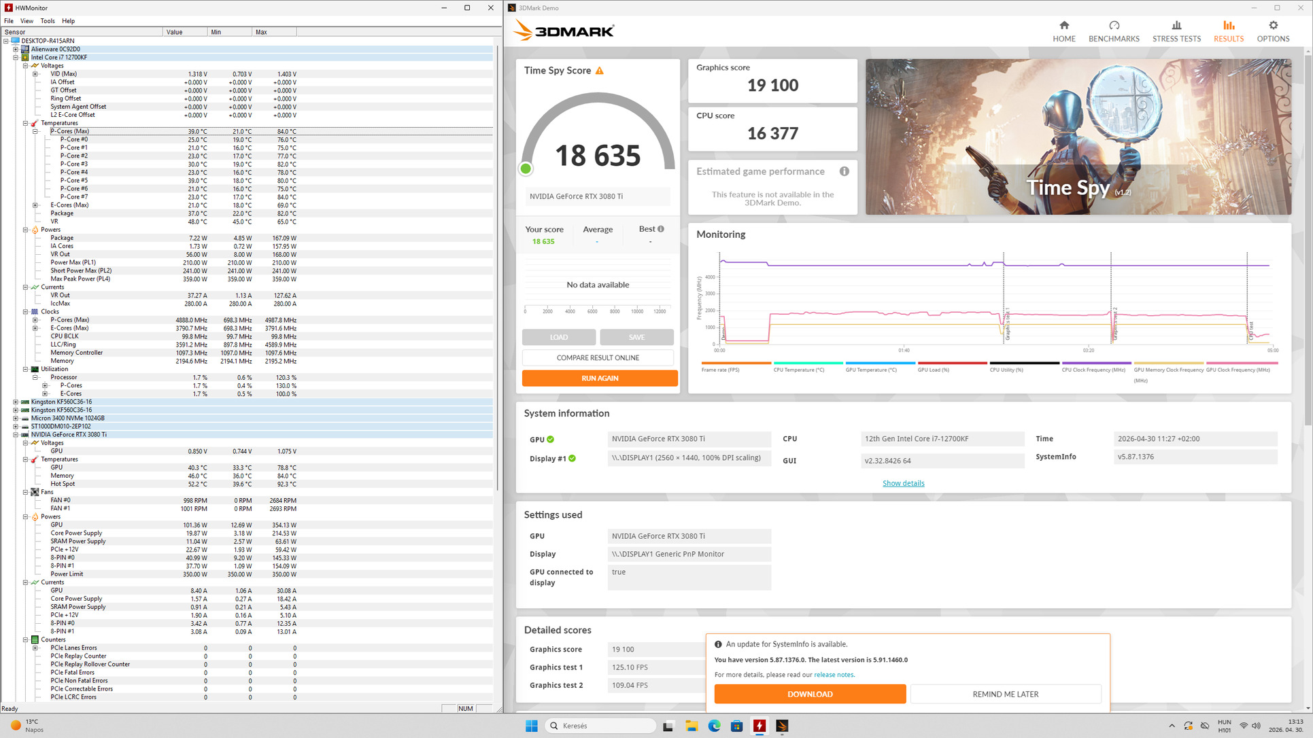Click the HWMonitor taskbar icon
Image resolution: width=1313 pixels, height=738 pixels.
(x=760, y=726)
